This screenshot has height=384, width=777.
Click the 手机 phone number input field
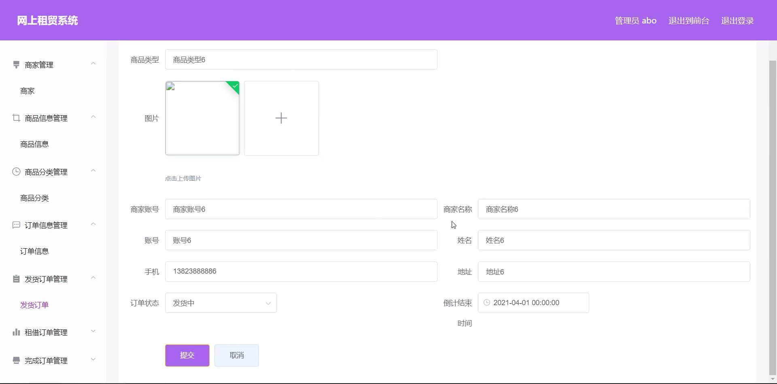pyautogui.click(x=301, y=272)
